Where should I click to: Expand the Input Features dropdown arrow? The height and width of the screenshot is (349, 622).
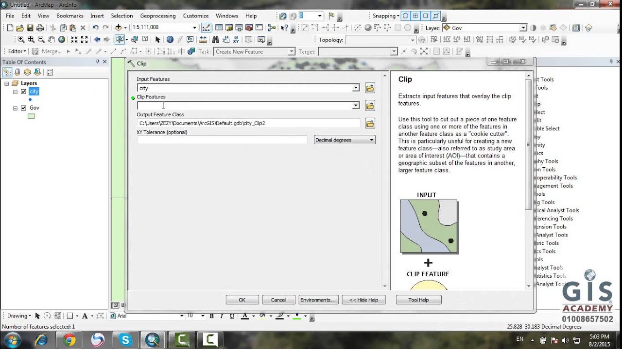(x=356, y=88)
